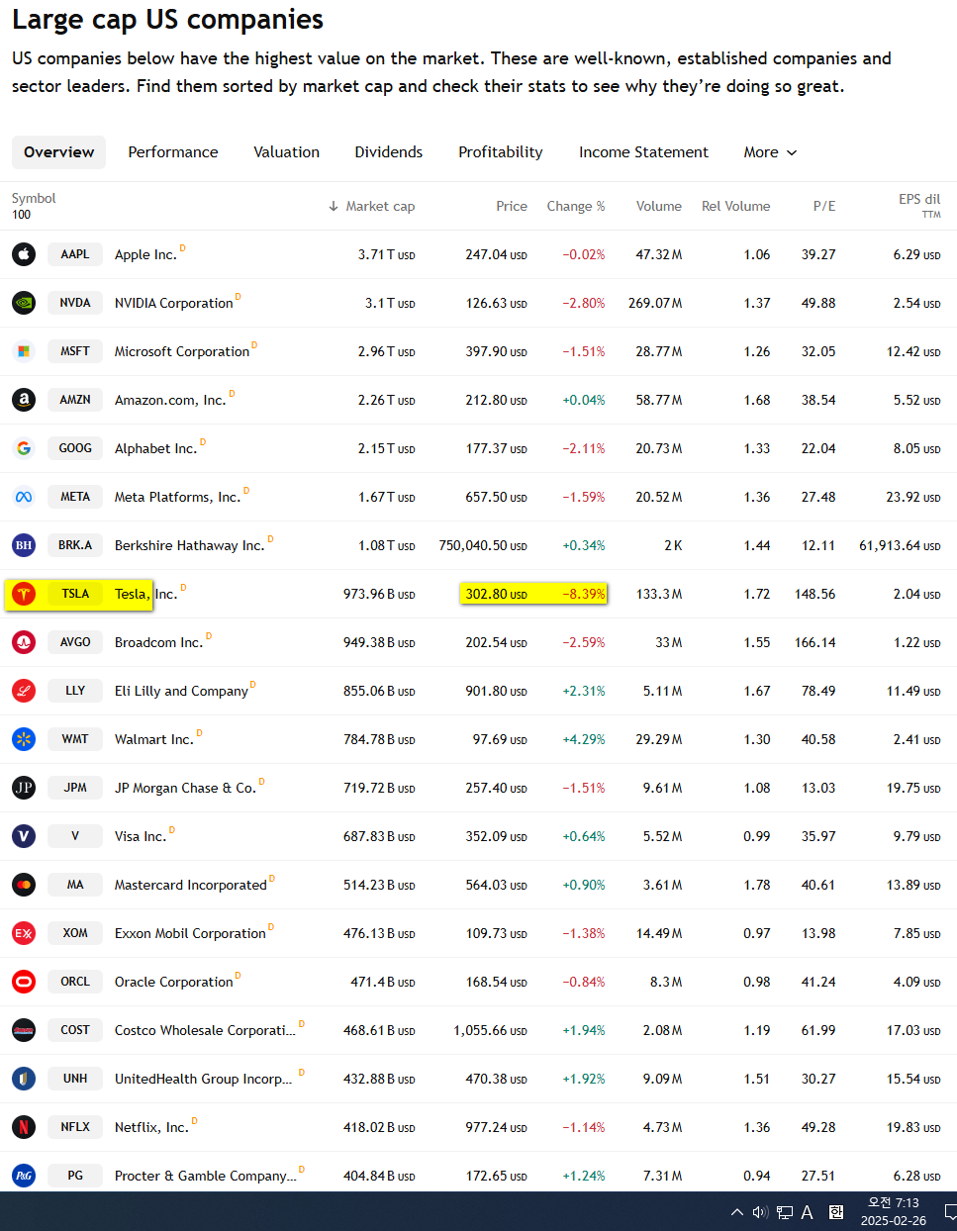This screenshot has height=1231, width=957.
Task: Switch to the Income Statement tab
Action: 644,152
